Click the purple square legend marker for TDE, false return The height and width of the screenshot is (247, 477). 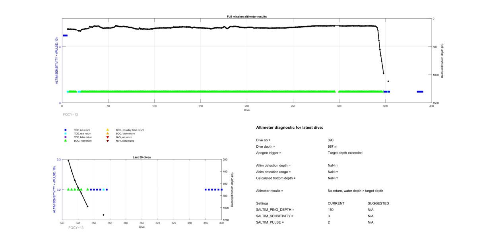pos(66,137)
